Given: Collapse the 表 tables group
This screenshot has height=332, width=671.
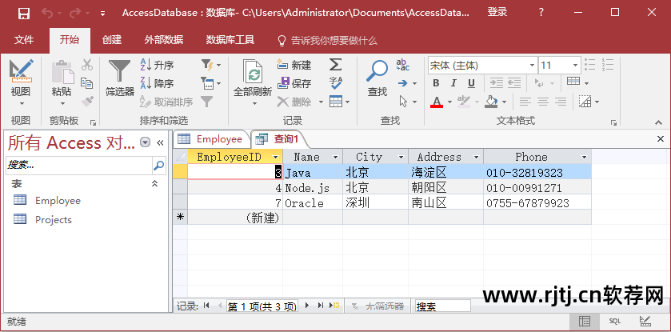Looking at the screenshot, I should pos(155,184).
